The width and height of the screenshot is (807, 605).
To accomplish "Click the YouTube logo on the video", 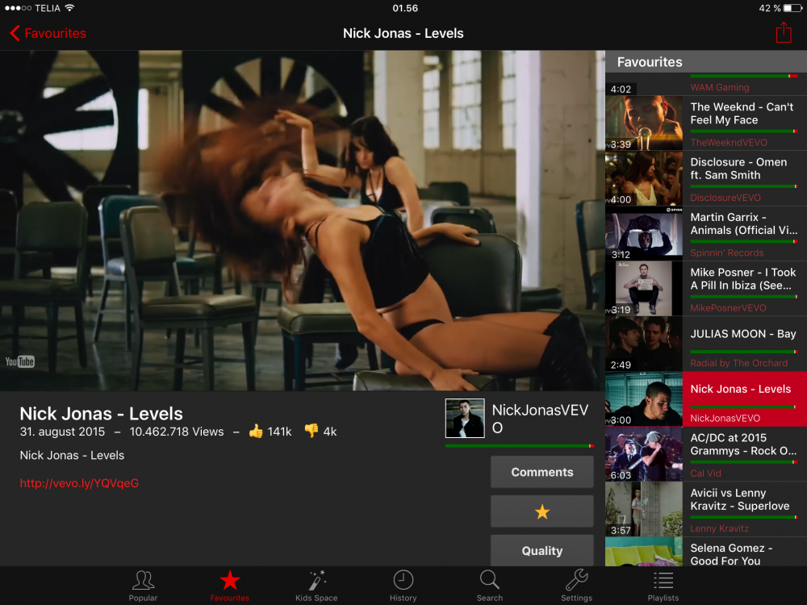I will [19, 361].
